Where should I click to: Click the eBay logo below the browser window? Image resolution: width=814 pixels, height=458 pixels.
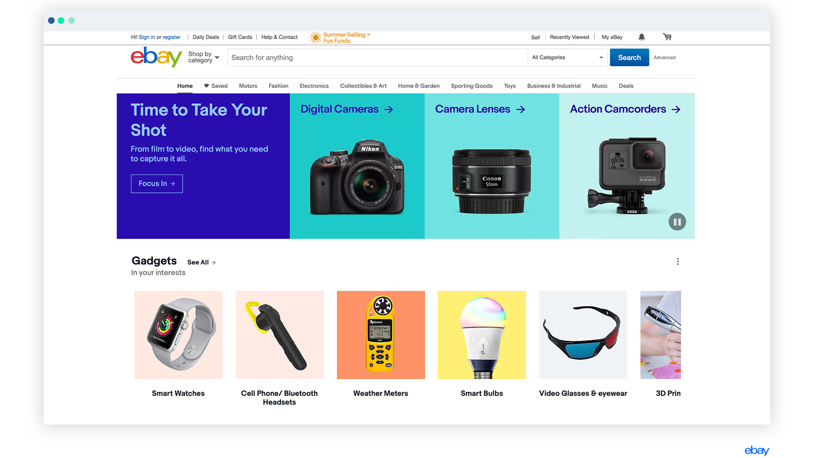(x=757, y=450)
